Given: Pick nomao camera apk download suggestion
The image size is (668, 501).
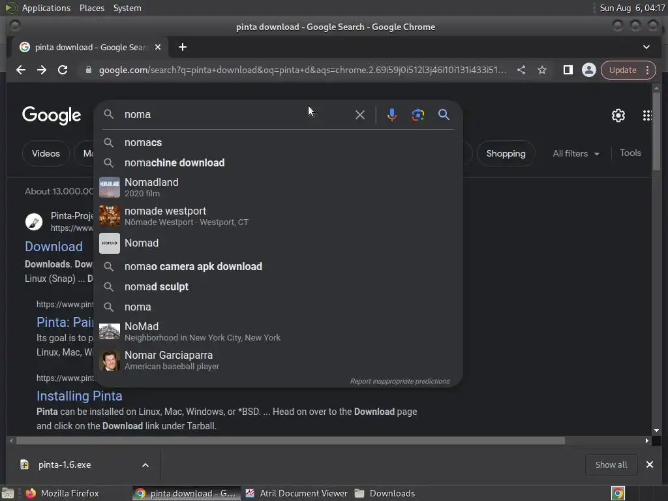Looking at the screenshot, I should point(278,266).
